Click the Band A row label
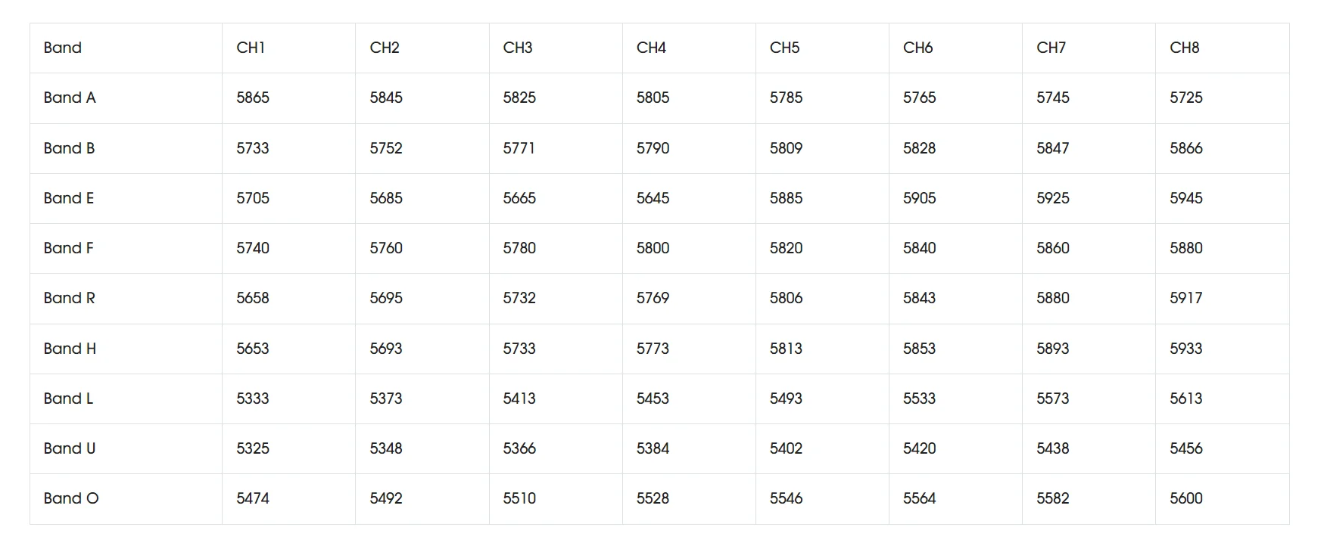 [x=70, y=98]
